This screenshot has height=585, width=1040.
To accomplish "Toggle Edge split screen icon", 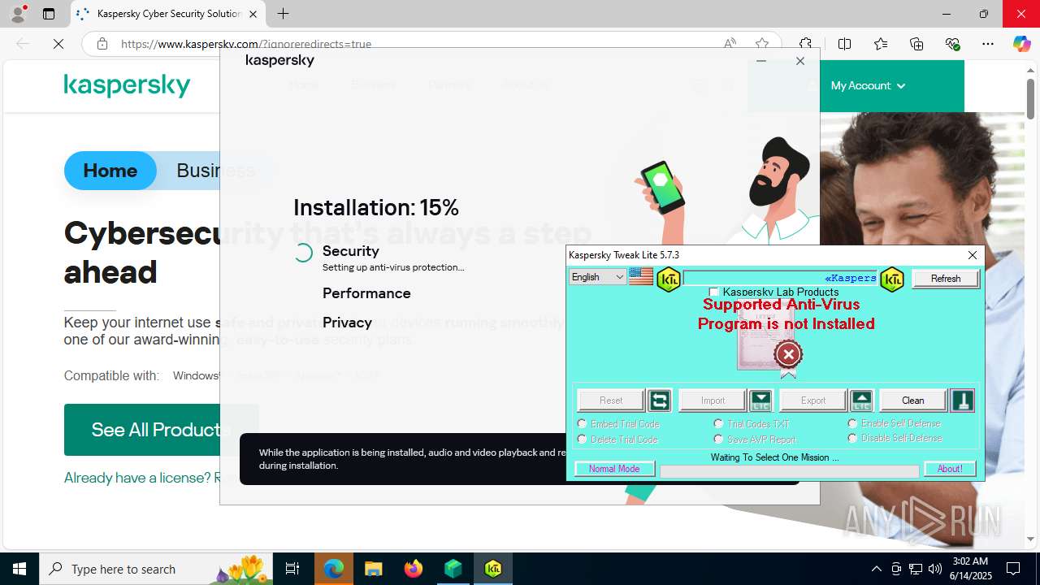I will click(x=844, y=44).
